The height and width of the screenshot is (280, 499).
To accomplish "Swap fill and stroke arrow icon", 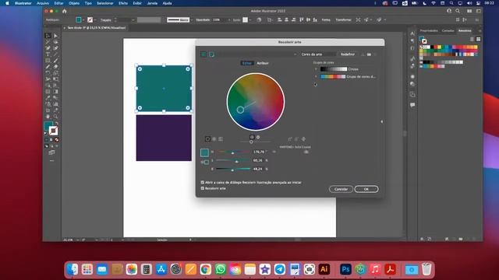I will (57, 123).
